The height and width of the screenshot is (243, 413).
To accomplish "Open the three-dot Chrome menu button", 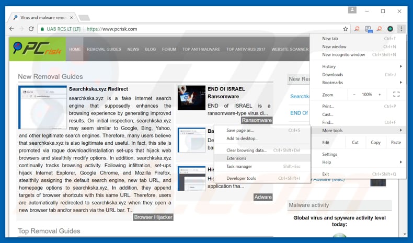I will click(x=401, y=29).
